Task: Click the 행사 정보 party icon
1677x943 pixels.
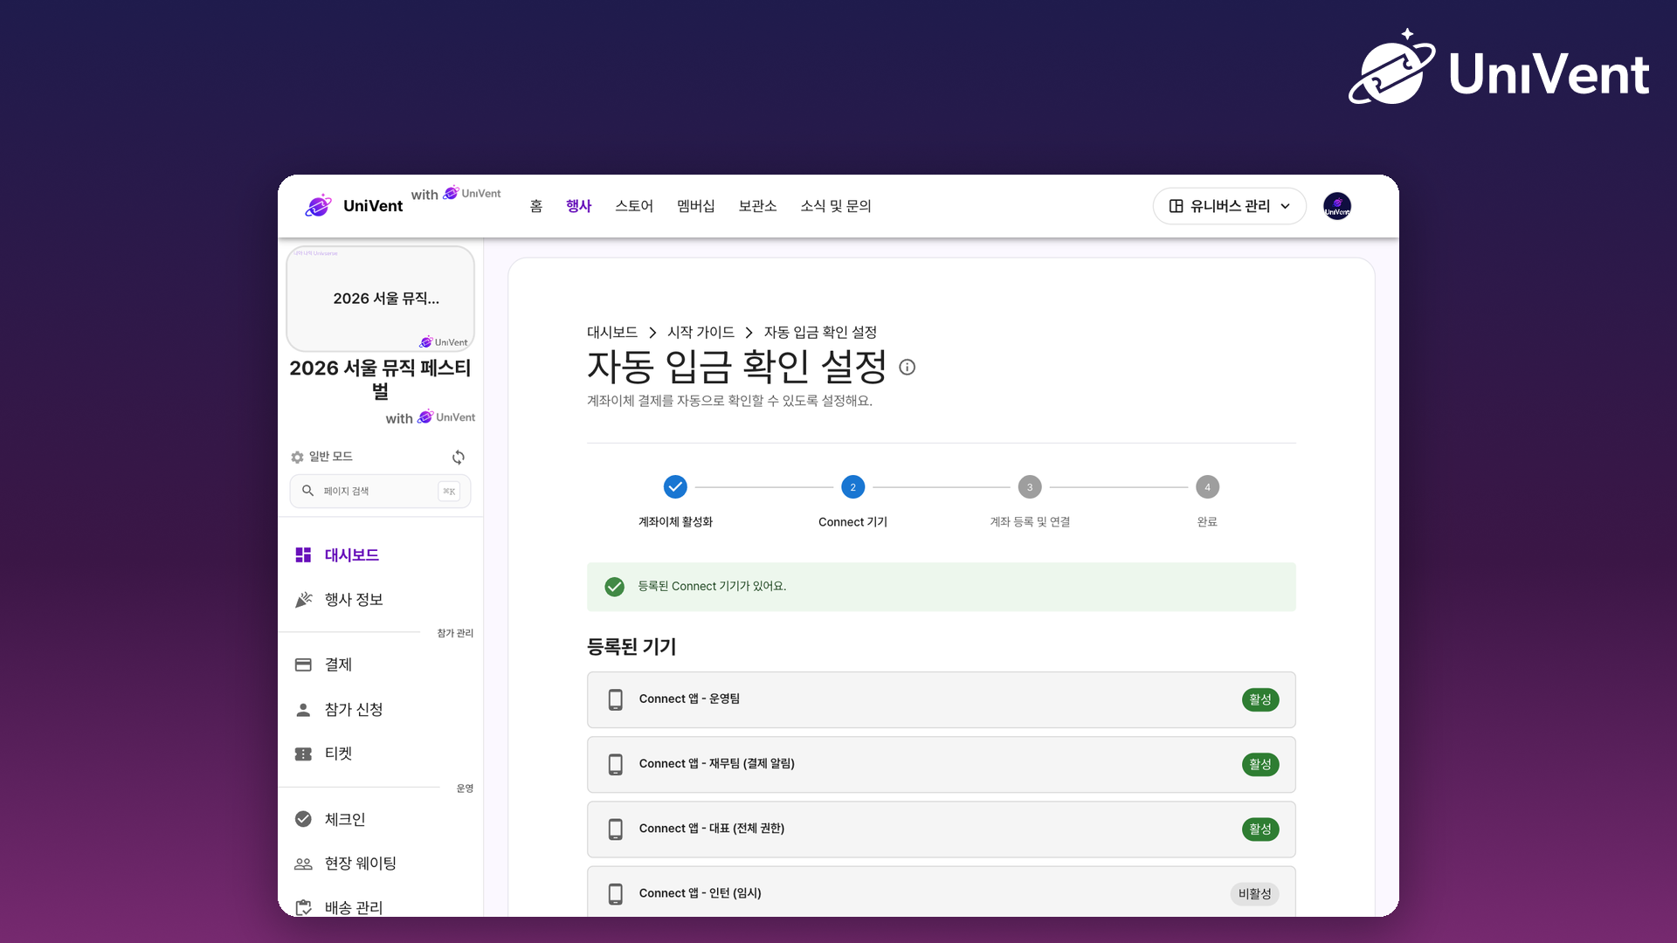Action: (303, 600)
